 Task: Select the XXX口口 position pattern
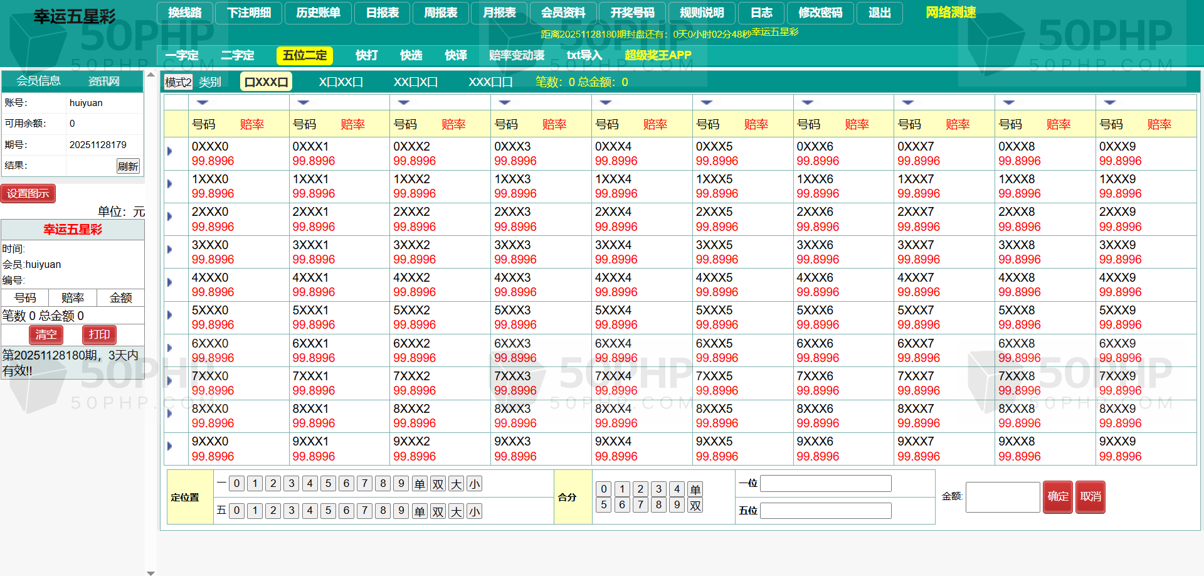[490, 82]
